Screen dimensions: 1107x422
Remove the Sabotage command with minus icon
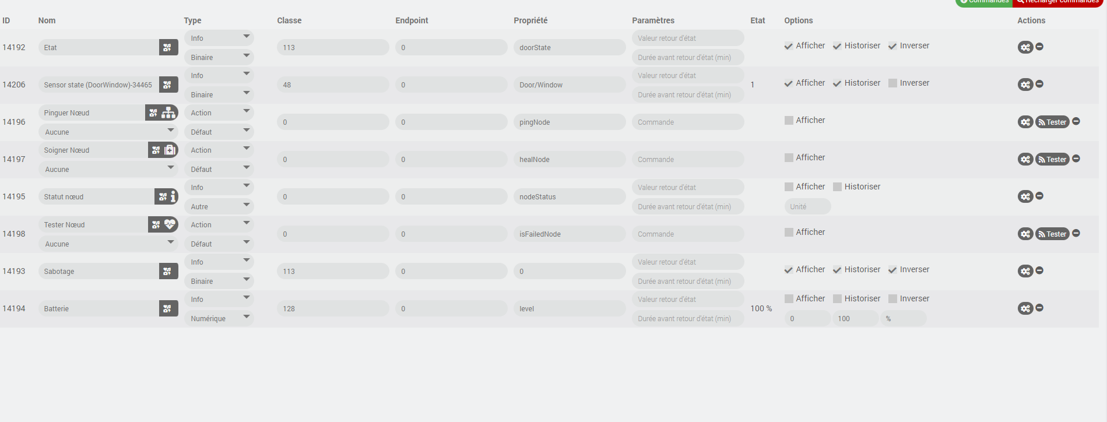(1039, 270)
